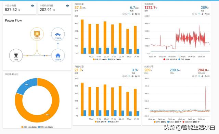This screenshot has width=219, height=134.
Task: Toggle eye icon on the 837.32 ¥ card
Action: point(33,6)
